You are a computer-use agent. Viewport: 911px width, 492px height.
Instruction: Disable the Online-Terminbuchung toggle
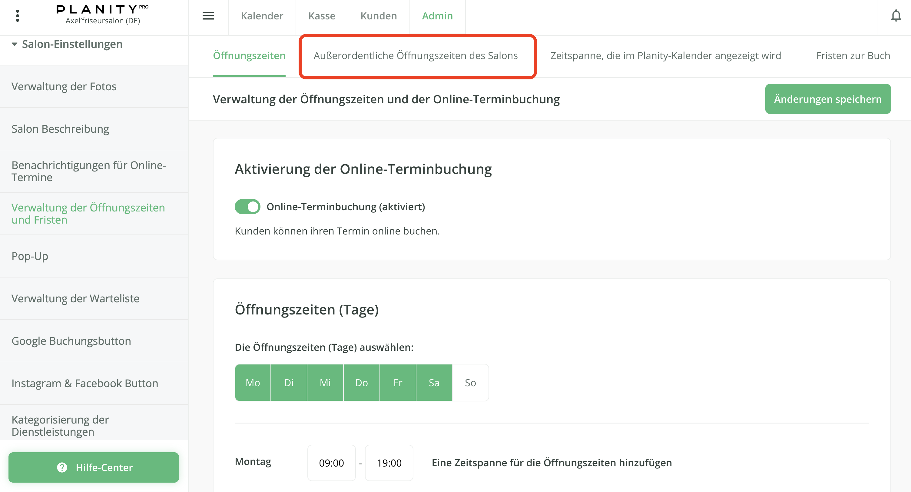pyautogui.click(x=247, y=207)
